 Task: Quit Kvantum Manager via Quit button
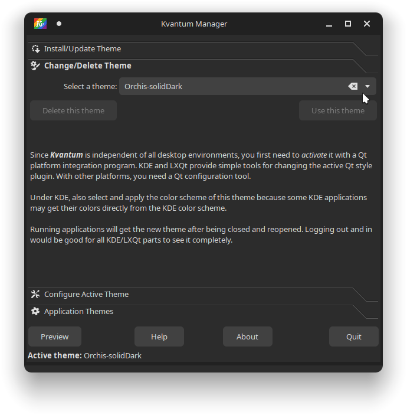tap(354, 336)
